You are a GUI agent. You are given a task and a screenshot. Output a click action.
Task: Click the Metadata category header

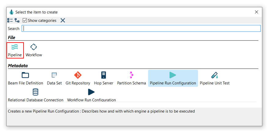[x=18, y=66]
